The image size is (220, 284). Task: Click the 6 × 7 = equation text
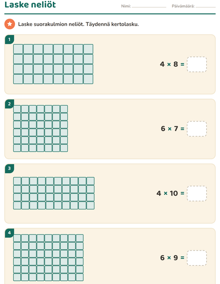[x=172, y=129]
